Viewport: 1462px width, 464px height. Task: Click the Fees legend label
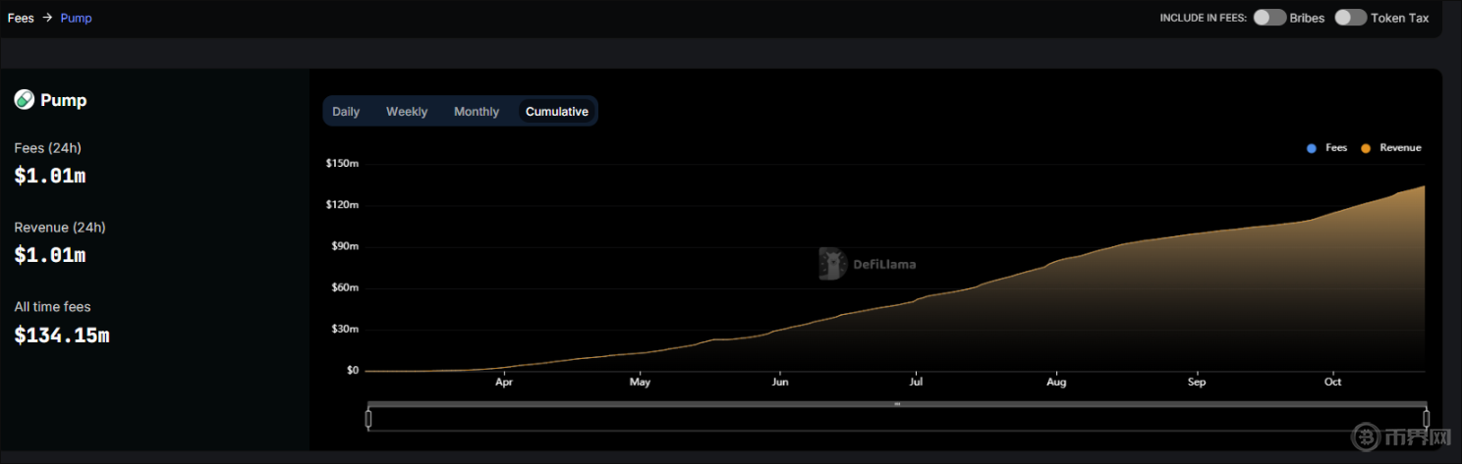[1336, 148]
